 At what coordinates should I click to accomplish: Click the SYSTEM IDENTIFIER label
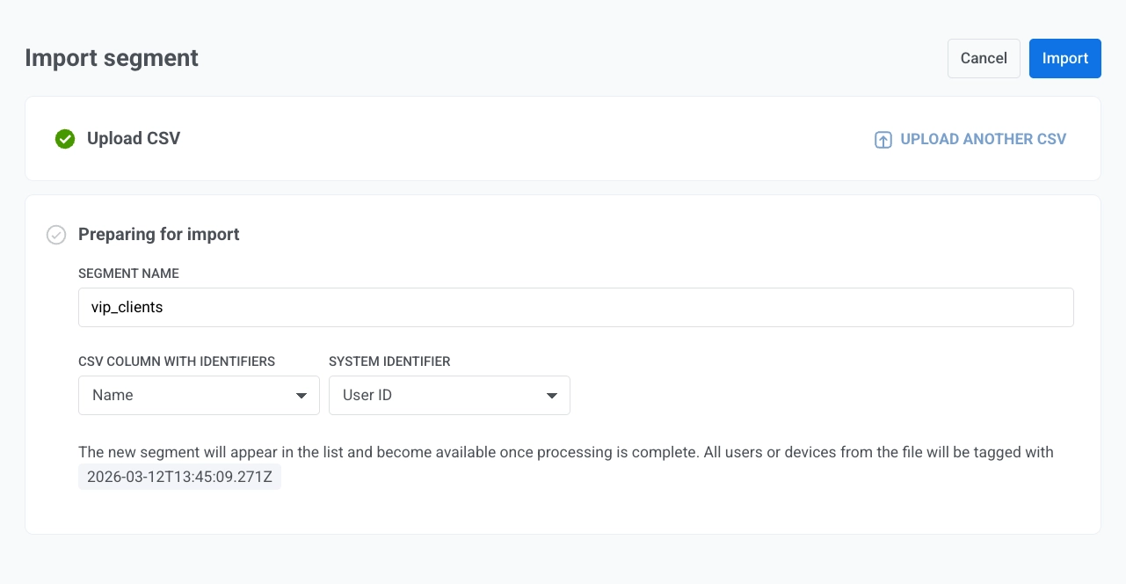(389, 361)
